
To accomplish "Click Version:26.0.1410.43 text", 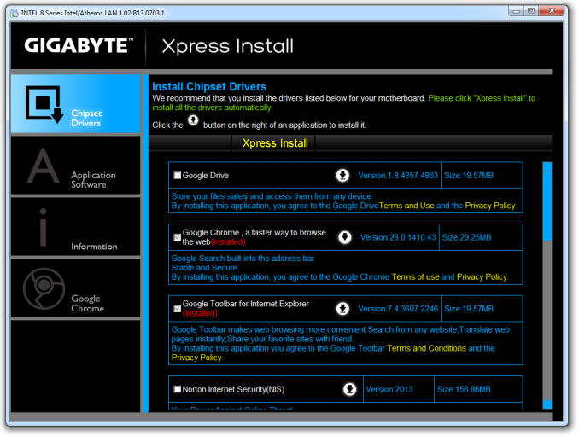I will click(x=398, y=237).
